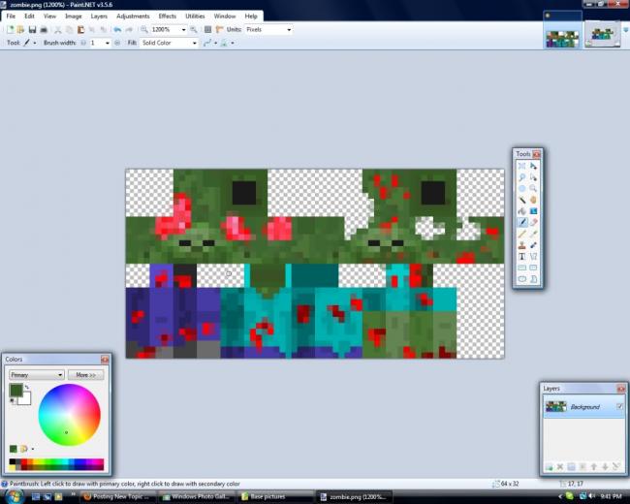Open the palette management dropdown arrow
Screen dimensions: 630x504
pyautogui.click(x=33, y=449)
